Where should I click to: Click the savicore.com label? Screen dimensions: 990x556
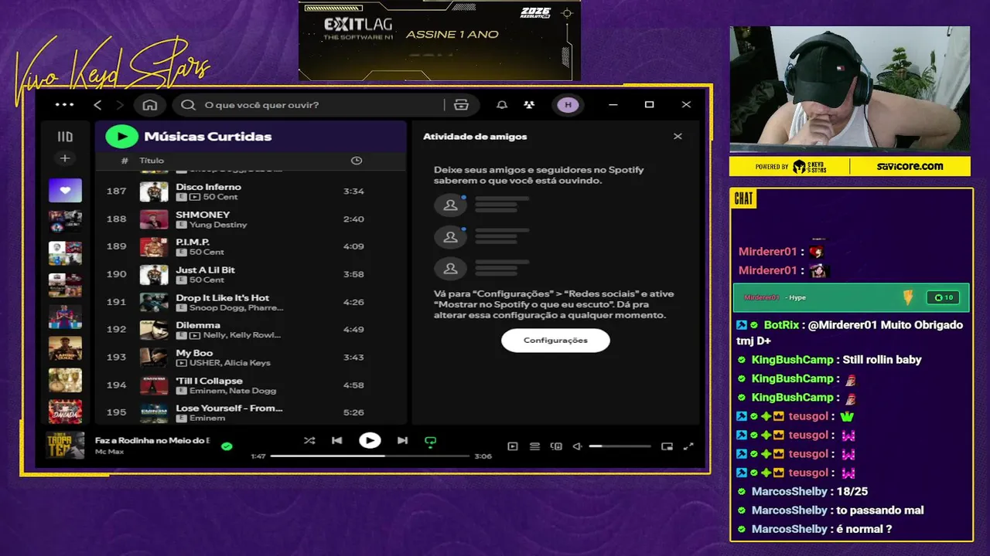pyautogui.click(x=910, y=166)
